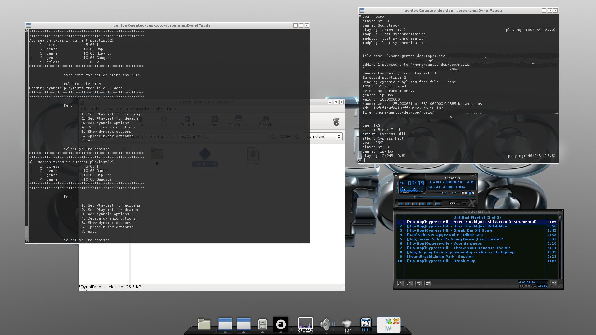Viewport: 596px width, 335px height.
Task: Click the GNOME foot throbber in File Browser
Action: [x=336, y=122]
